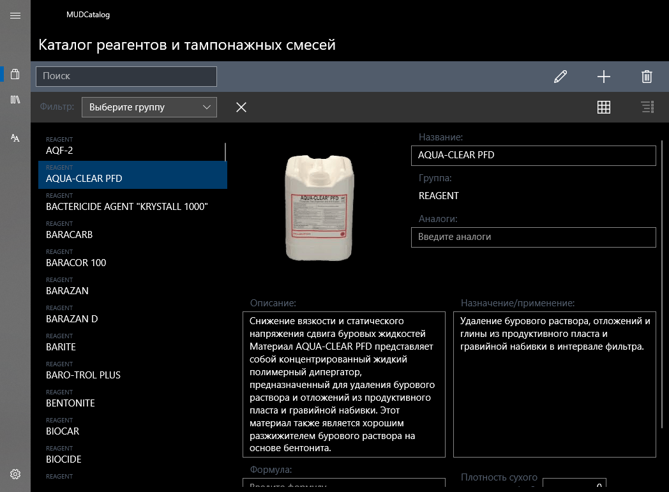
Task: Click the AQUA-CLEAR PFD canister image
Action: coord(319,207)
